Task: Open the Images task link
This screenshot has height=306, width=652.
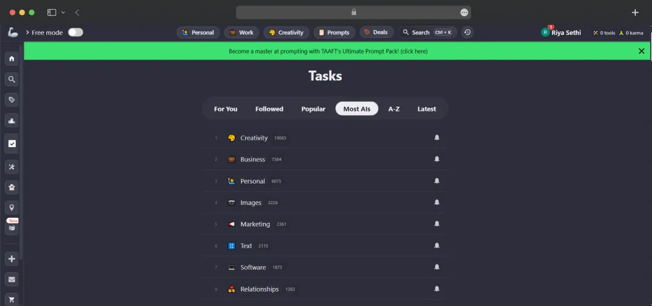Action: (x=251, y=203)
